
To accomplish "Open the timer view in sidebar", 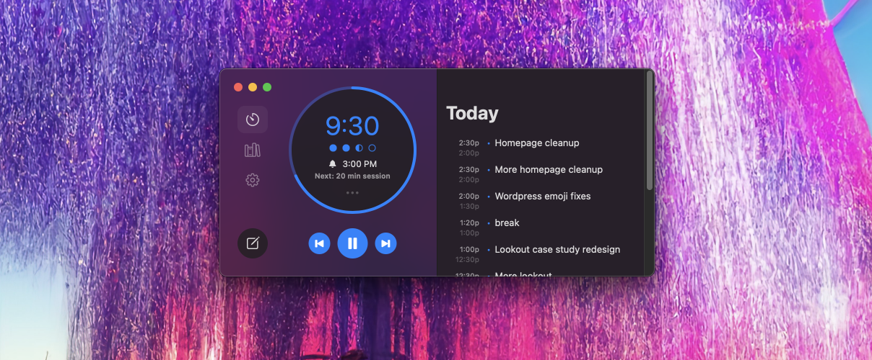I will [x=253, y=120].
